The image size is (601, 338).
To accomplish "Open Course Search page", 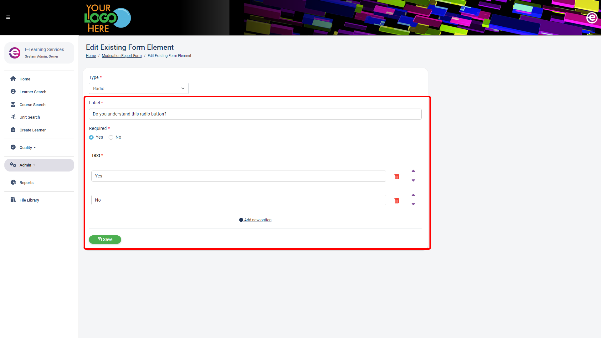I will [x=33, y=105].
